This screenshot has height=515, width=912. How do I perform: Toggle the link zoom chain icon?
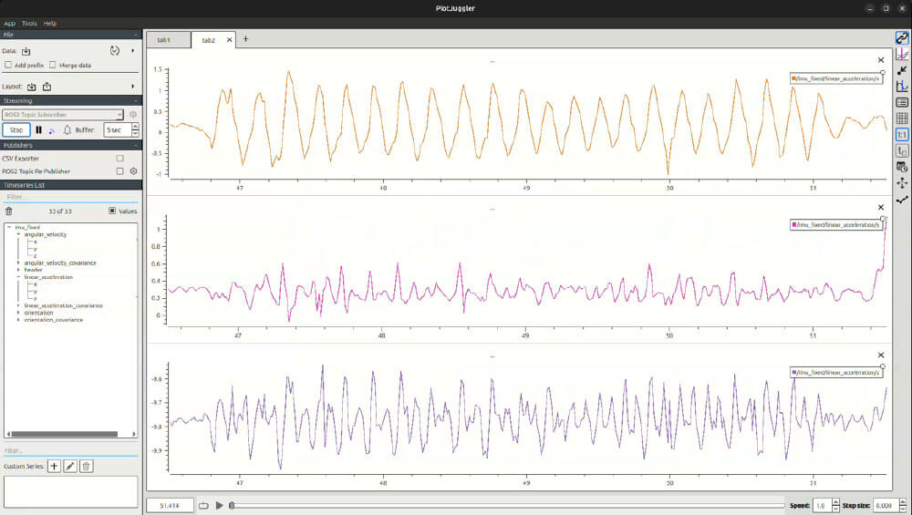[902, 38]
